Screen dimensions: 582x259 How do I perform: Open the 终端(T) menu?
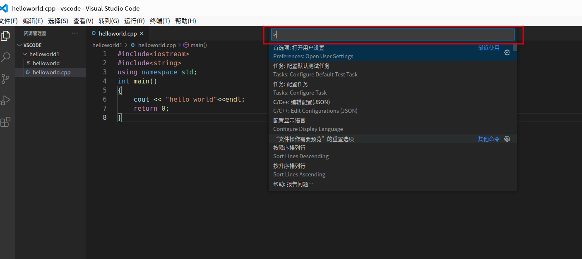click(x=160, y=21)
